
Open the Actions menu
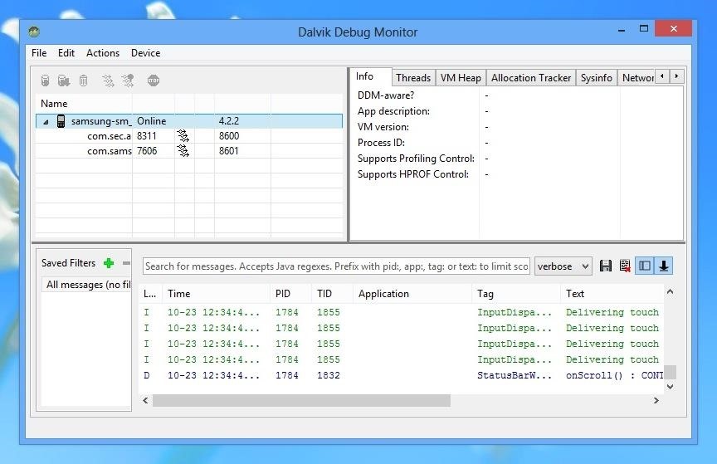coord(103,53)
